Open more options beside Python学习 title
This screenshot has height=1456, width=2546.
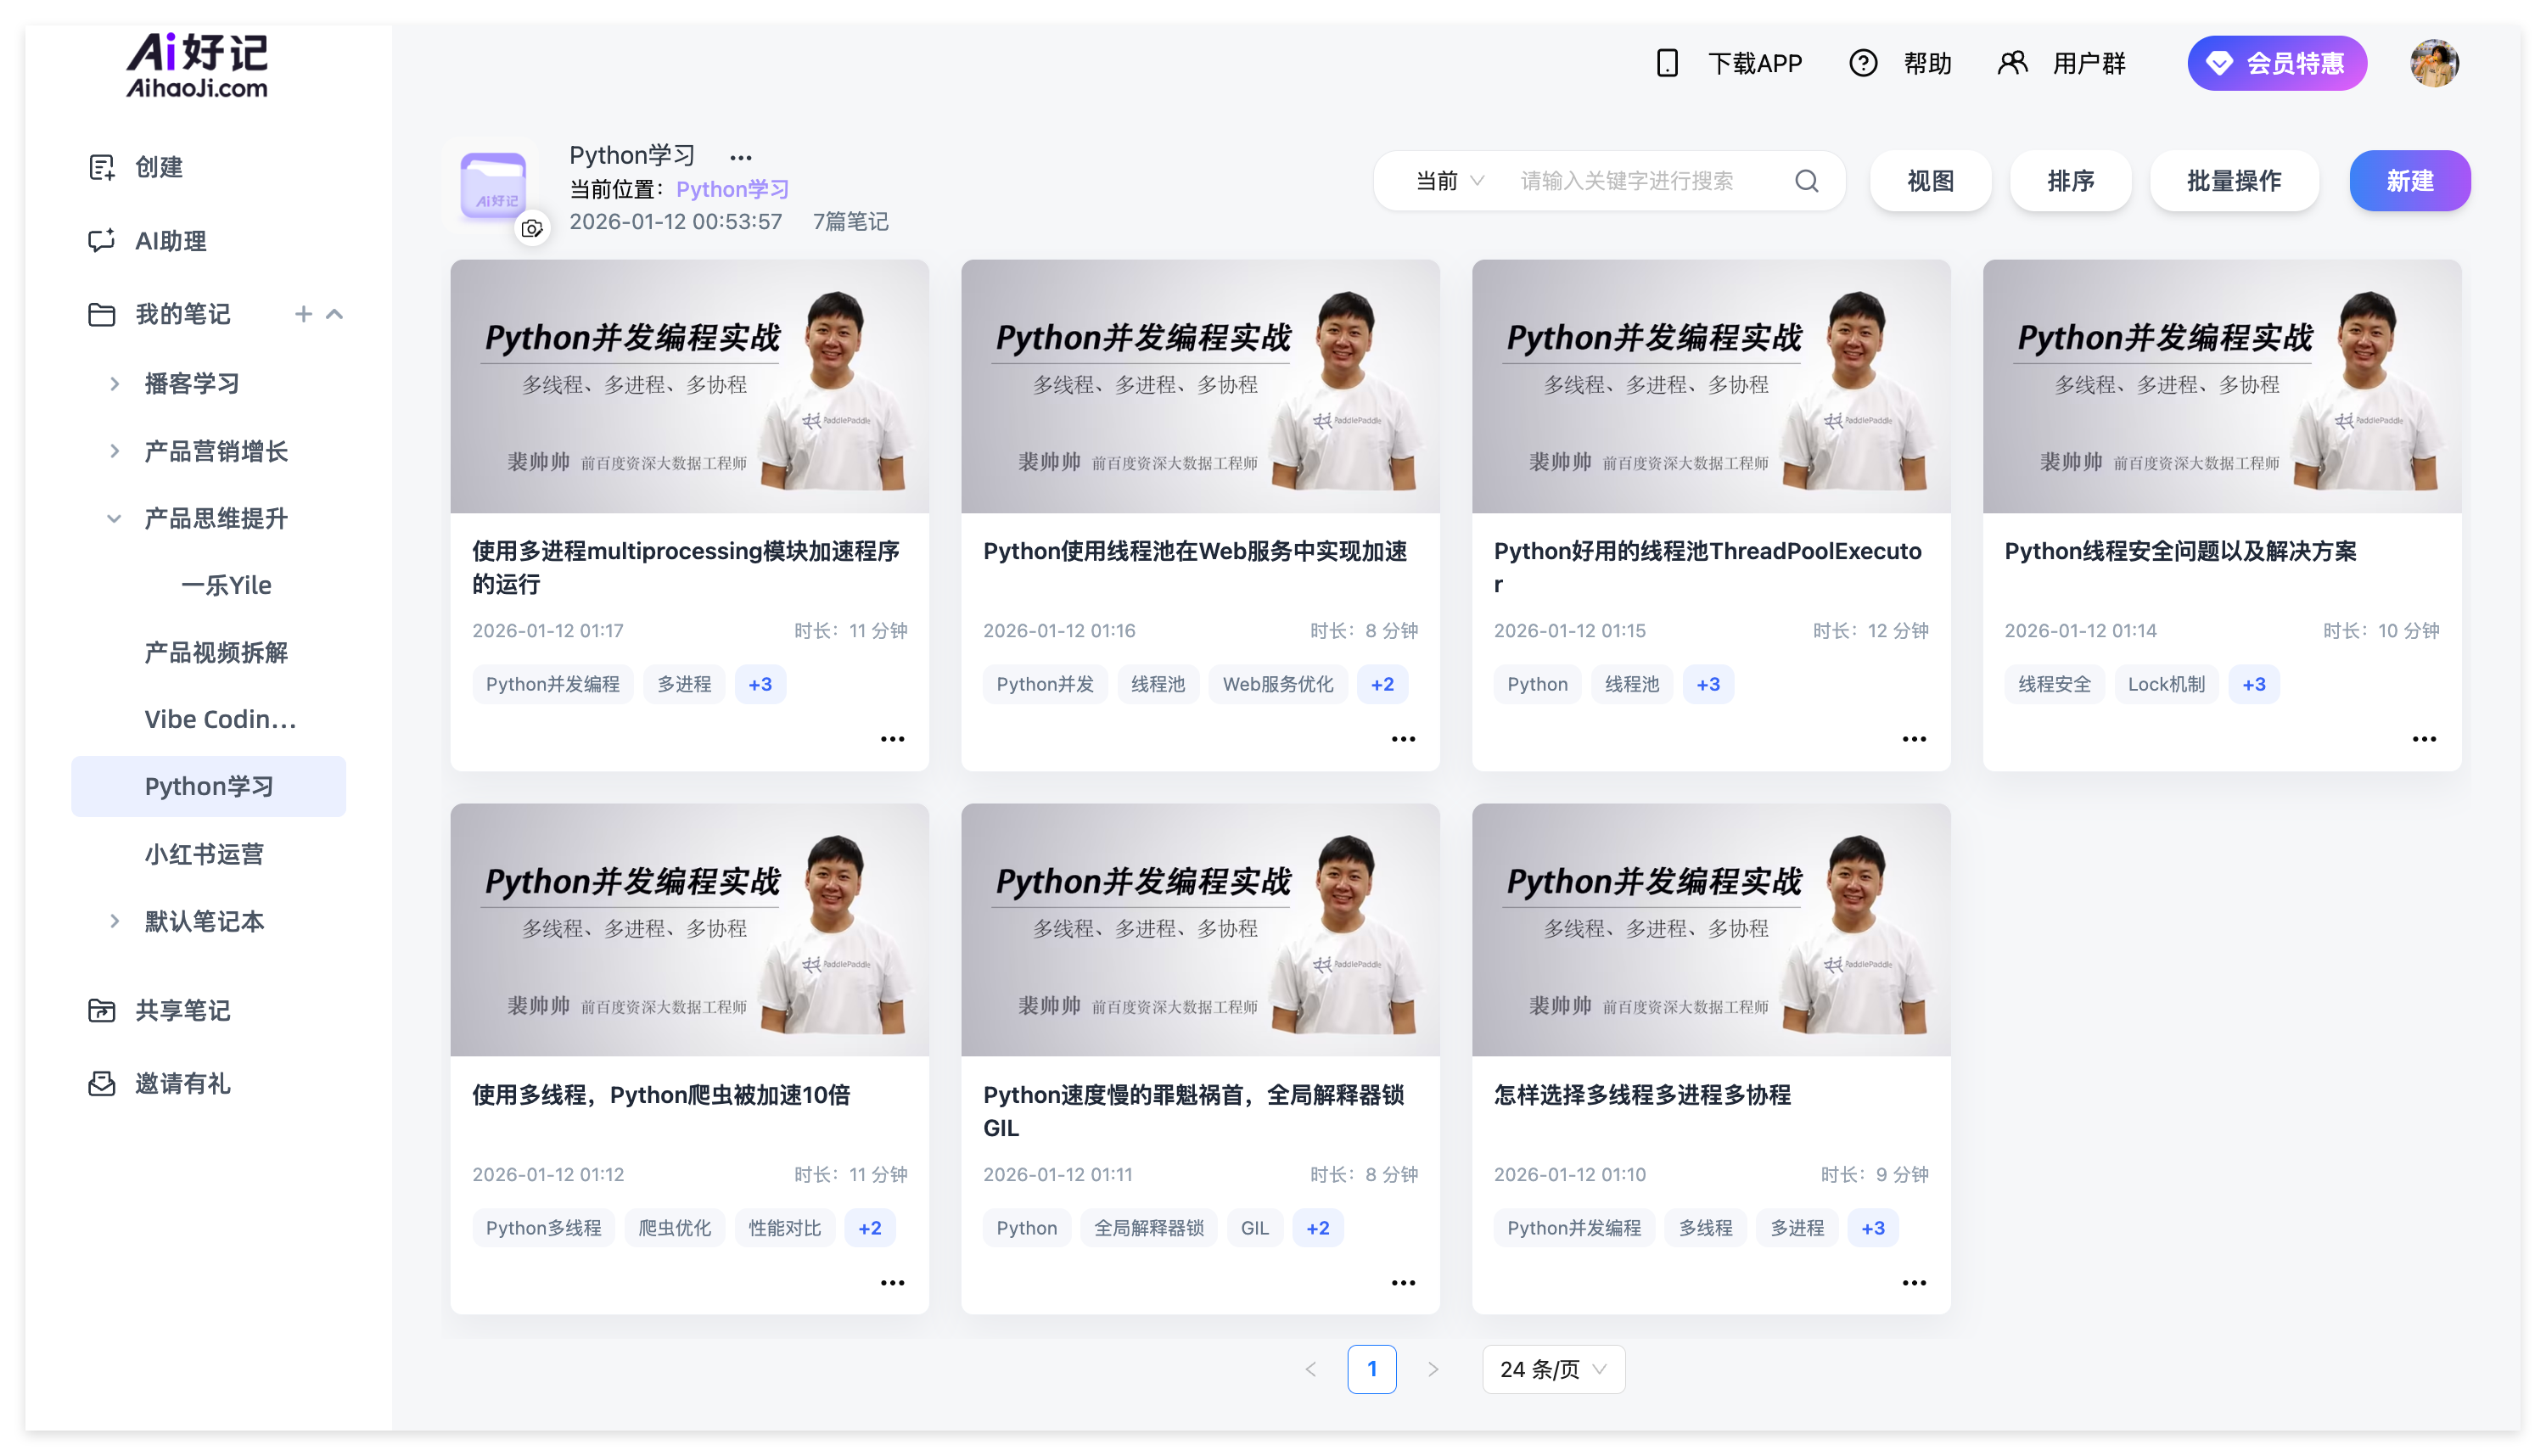(740, 157)
